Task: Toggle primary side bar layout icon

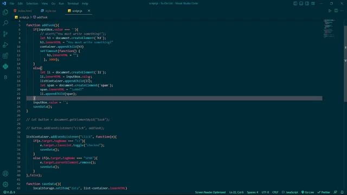Action: (x=295, y=3)
